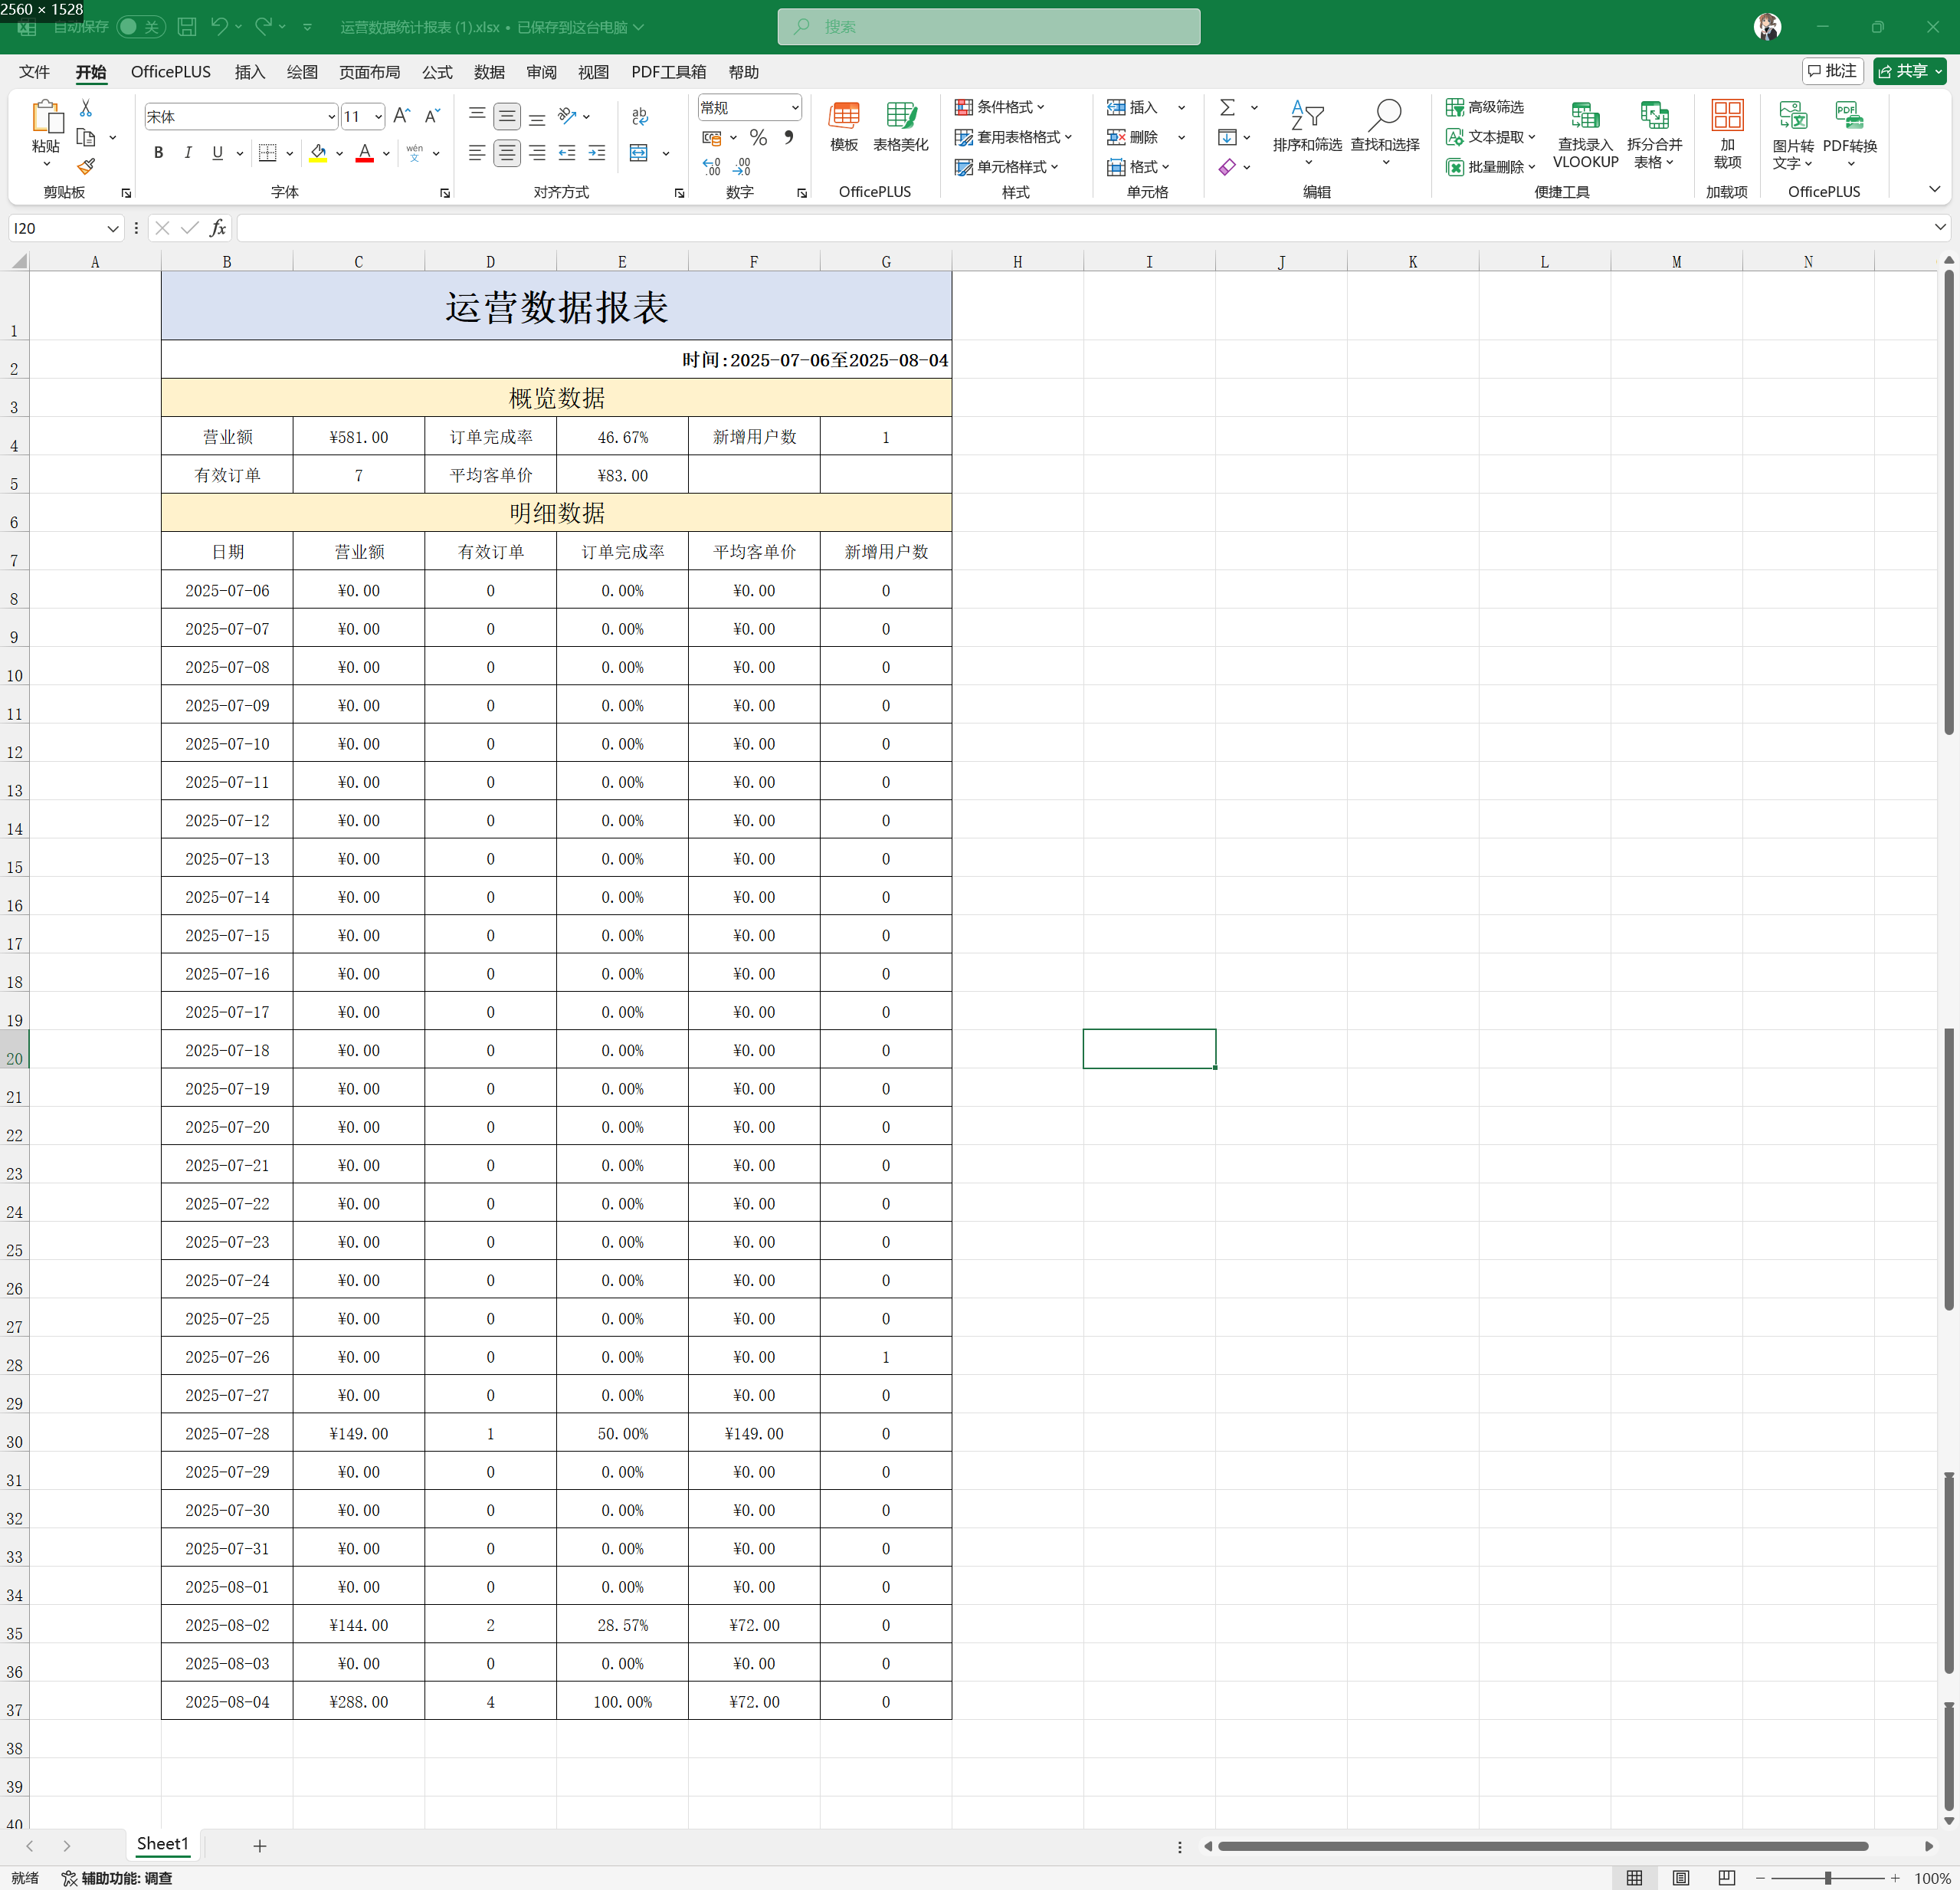Click the Format Painter brush icon

[x=86, y=166]
